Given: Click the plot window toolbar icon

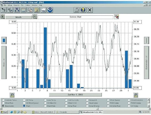Looking at the screenshot, I should coord(24,10).
